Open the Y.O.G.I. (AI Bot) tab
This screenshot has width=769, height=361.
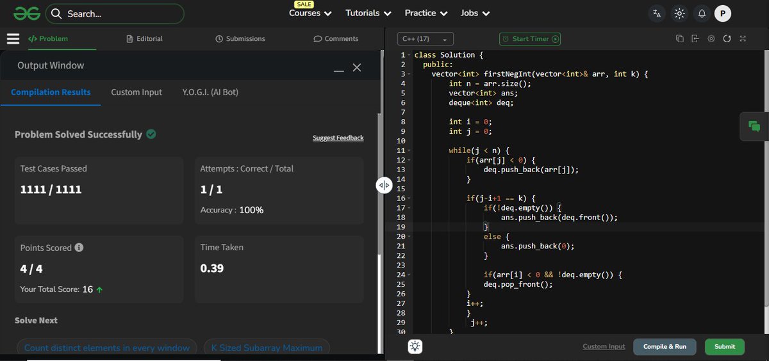210,92
